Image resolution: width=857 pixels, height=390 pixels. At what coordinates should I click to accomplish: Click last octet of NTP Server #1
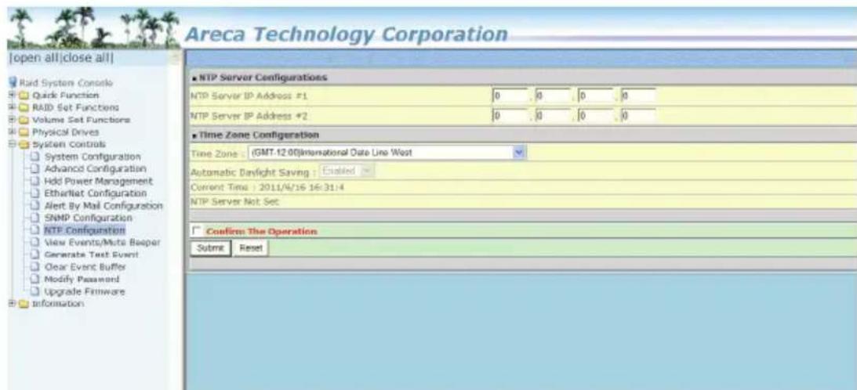click(x=637, y=96)
